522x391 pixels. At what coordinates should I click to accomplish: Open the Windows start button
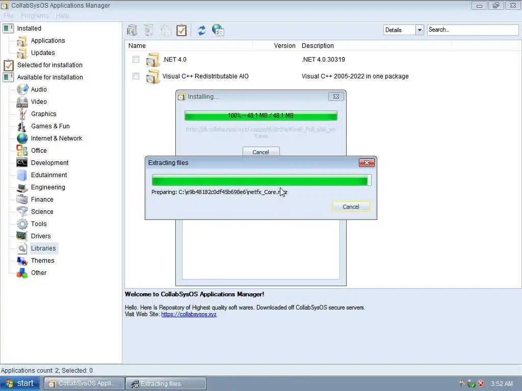(20, 383)
